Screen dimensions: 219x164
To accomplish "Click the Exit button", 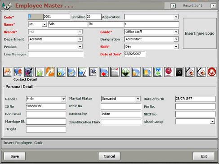I will tap(204, 156).
